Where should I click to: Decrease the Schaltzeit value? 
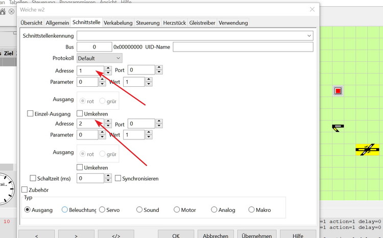tap(108, 181)
